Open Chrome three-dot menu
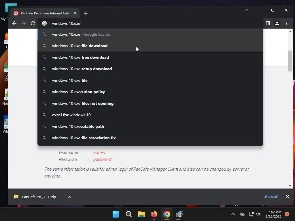Viewport: 295px width, 221px height. tap(286, 23)
